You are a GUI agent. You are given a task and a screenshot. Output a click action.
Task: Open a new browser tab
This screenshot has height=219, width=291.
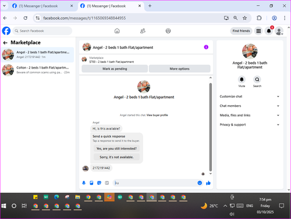coord(150,6)
